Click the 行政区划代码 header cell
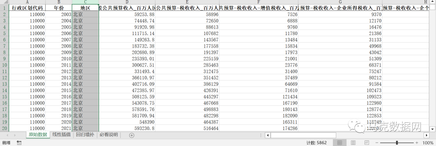 [x=27, y=8]
